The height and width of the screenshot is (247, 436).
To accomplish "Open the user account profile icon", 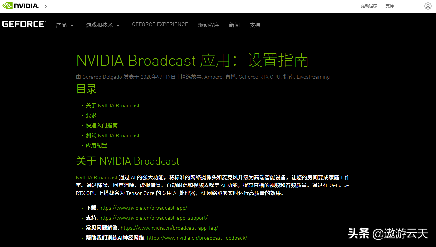I will point(428,6).
